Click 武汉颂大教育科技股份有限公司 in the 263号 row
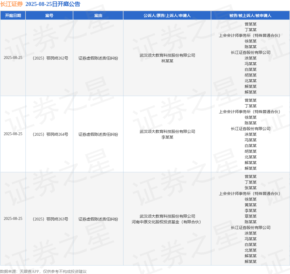This screenshot has width=290, height=274. tap(167, 216)
